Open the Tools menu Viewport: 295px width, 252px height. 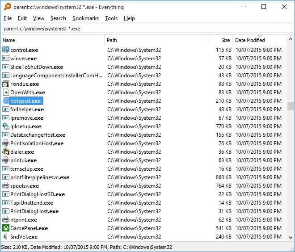coord(111,18)
